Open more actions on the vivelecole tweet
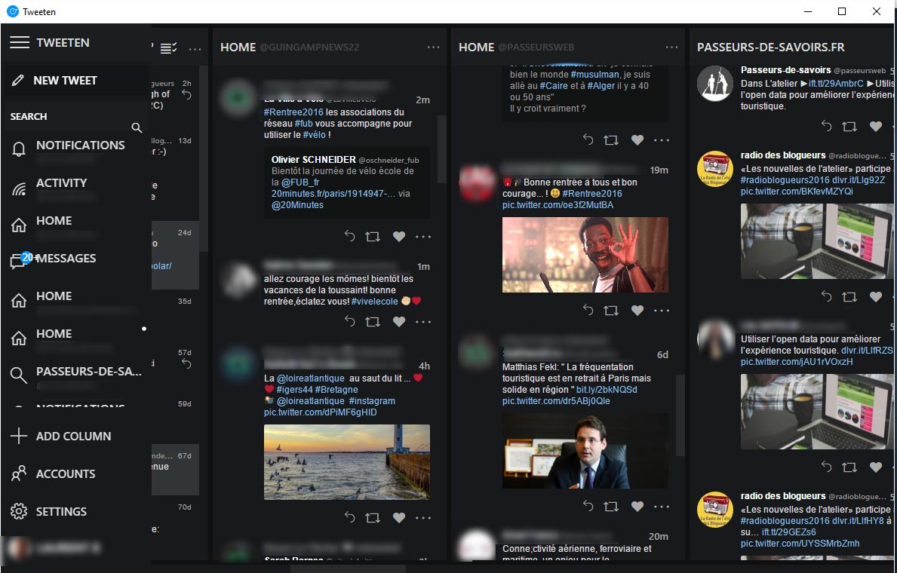897x573 pixels. click(423, 321)
